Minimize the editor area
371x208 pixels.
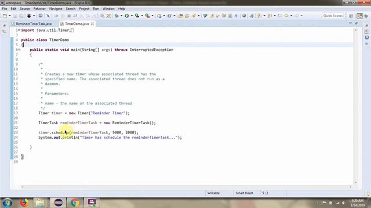(x=350, y=23)
